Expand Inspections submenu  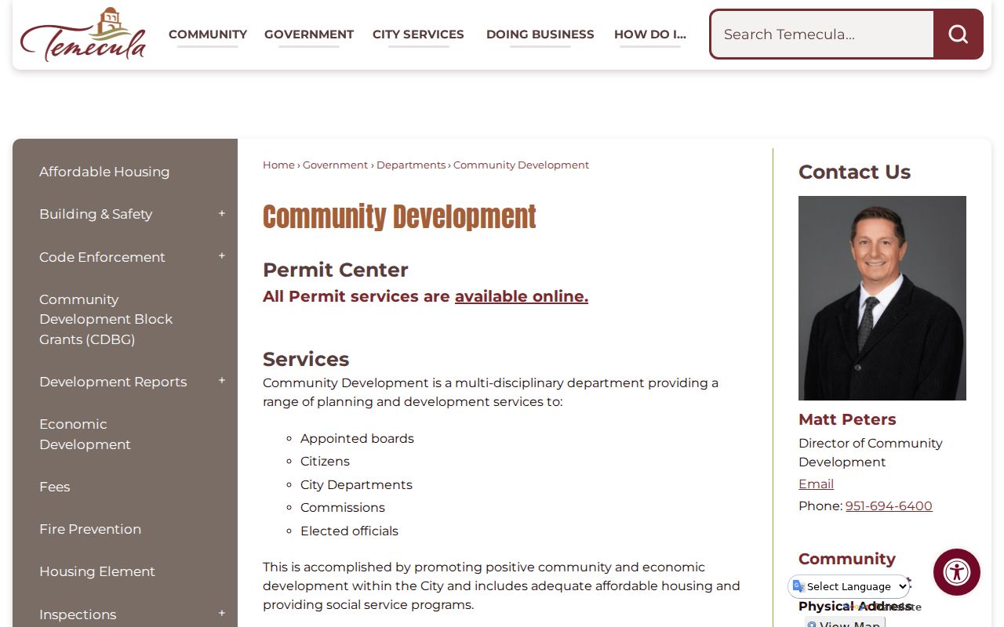click(x=222, y=614)
